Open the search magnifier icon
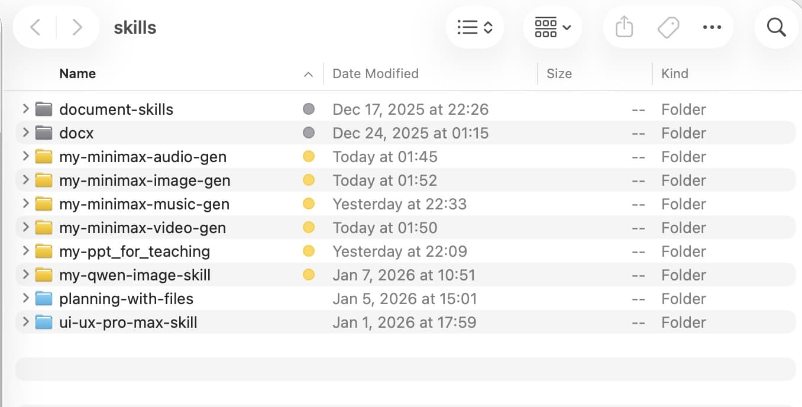This screenshot has width=802, height=407. tap(776, 27)
